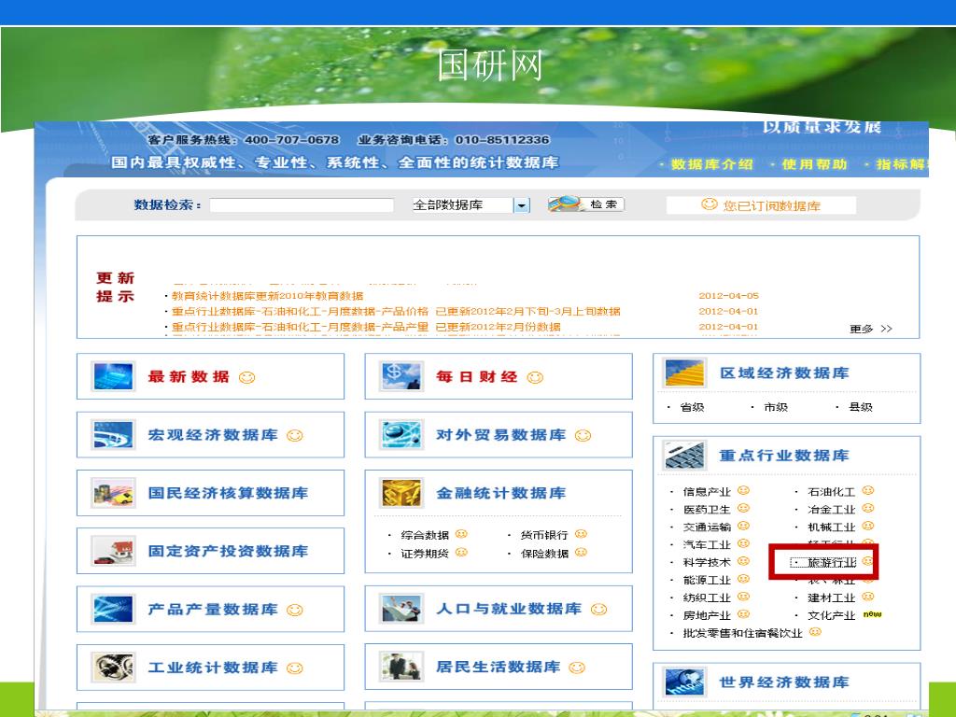Screen dimensions: 956x717
Task: Click the 重点行业数据库 keyboard icon
Action: (684, 456)
